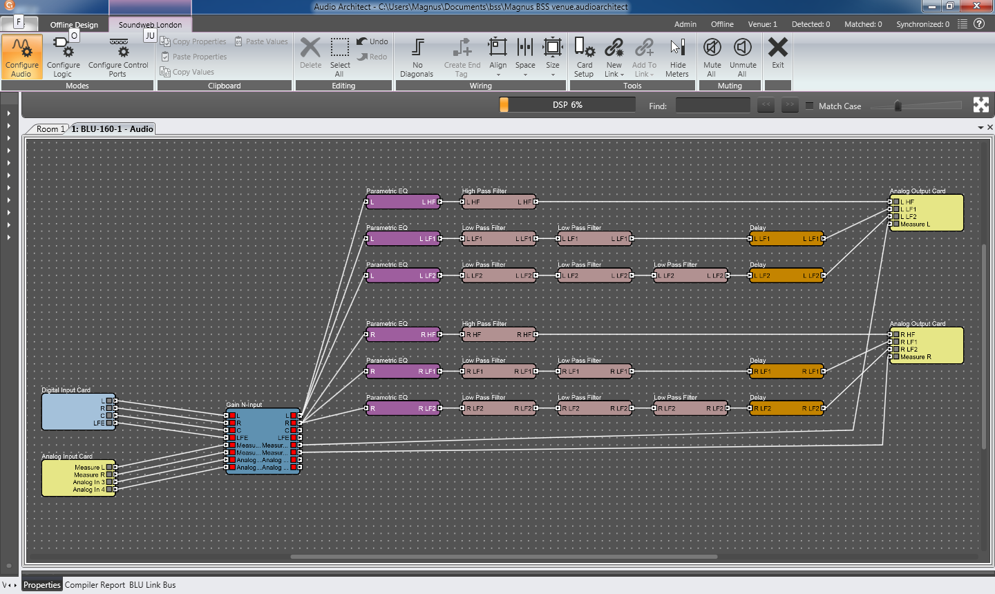Toggle No Diagonals wiring

coord(417,57)
